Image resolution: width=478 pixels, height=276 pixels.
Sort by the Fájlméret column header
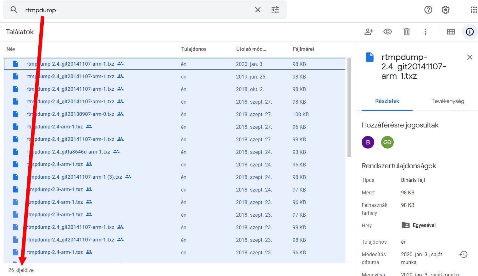[x=303, y=49]
